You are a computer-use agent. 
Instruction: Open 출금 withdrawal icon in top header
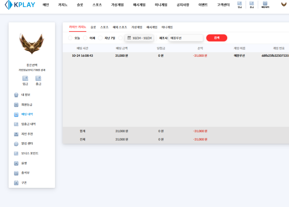[251, 4]
